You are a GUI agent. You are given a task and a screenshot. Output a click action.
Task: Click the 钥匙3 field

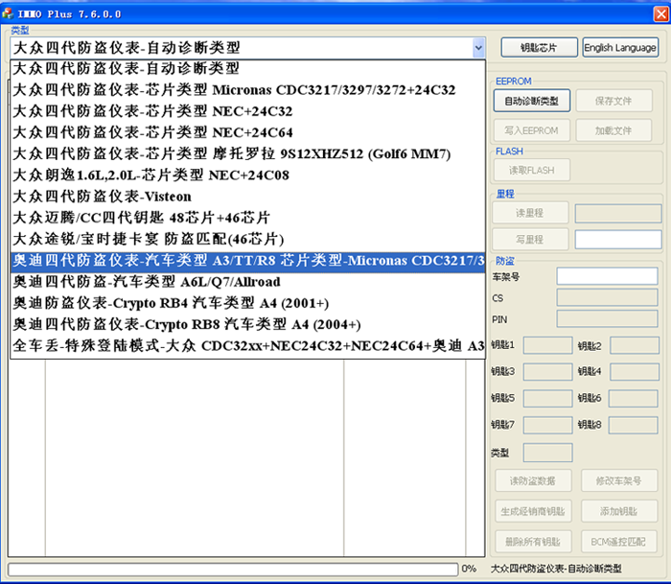(x=547, y=372)
